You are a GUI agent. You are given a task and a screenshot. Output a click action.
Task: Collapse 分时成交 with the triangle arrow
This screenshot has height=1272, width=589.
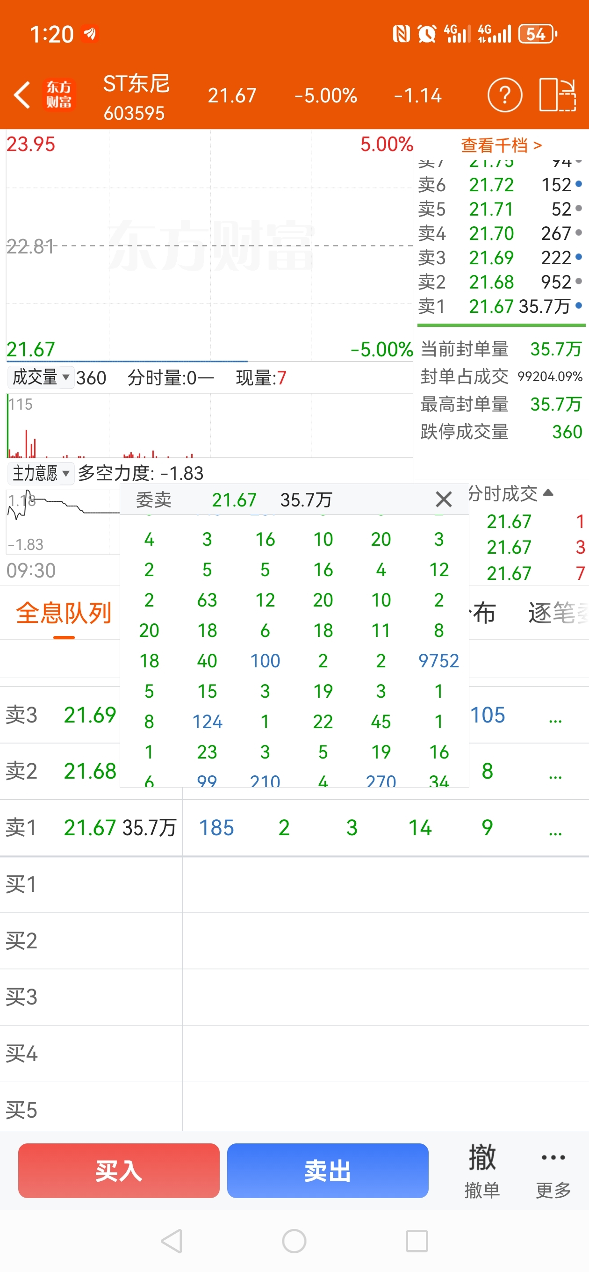click(548, 493)
